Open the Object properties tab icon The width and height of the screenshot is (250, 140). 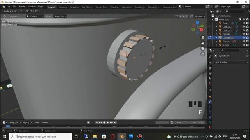(210, 97)
